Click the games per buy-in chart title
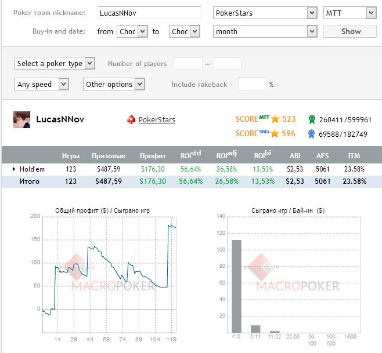382x353 pixels. [288, 210]
